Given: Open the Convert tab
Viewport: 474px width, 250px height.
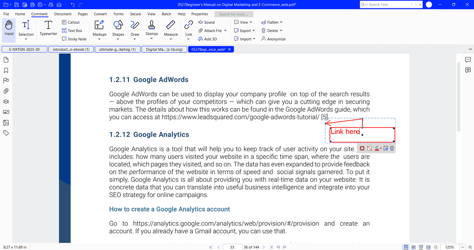Looking at the screenshot, I should pyautogui.click(x=100, y=14).
